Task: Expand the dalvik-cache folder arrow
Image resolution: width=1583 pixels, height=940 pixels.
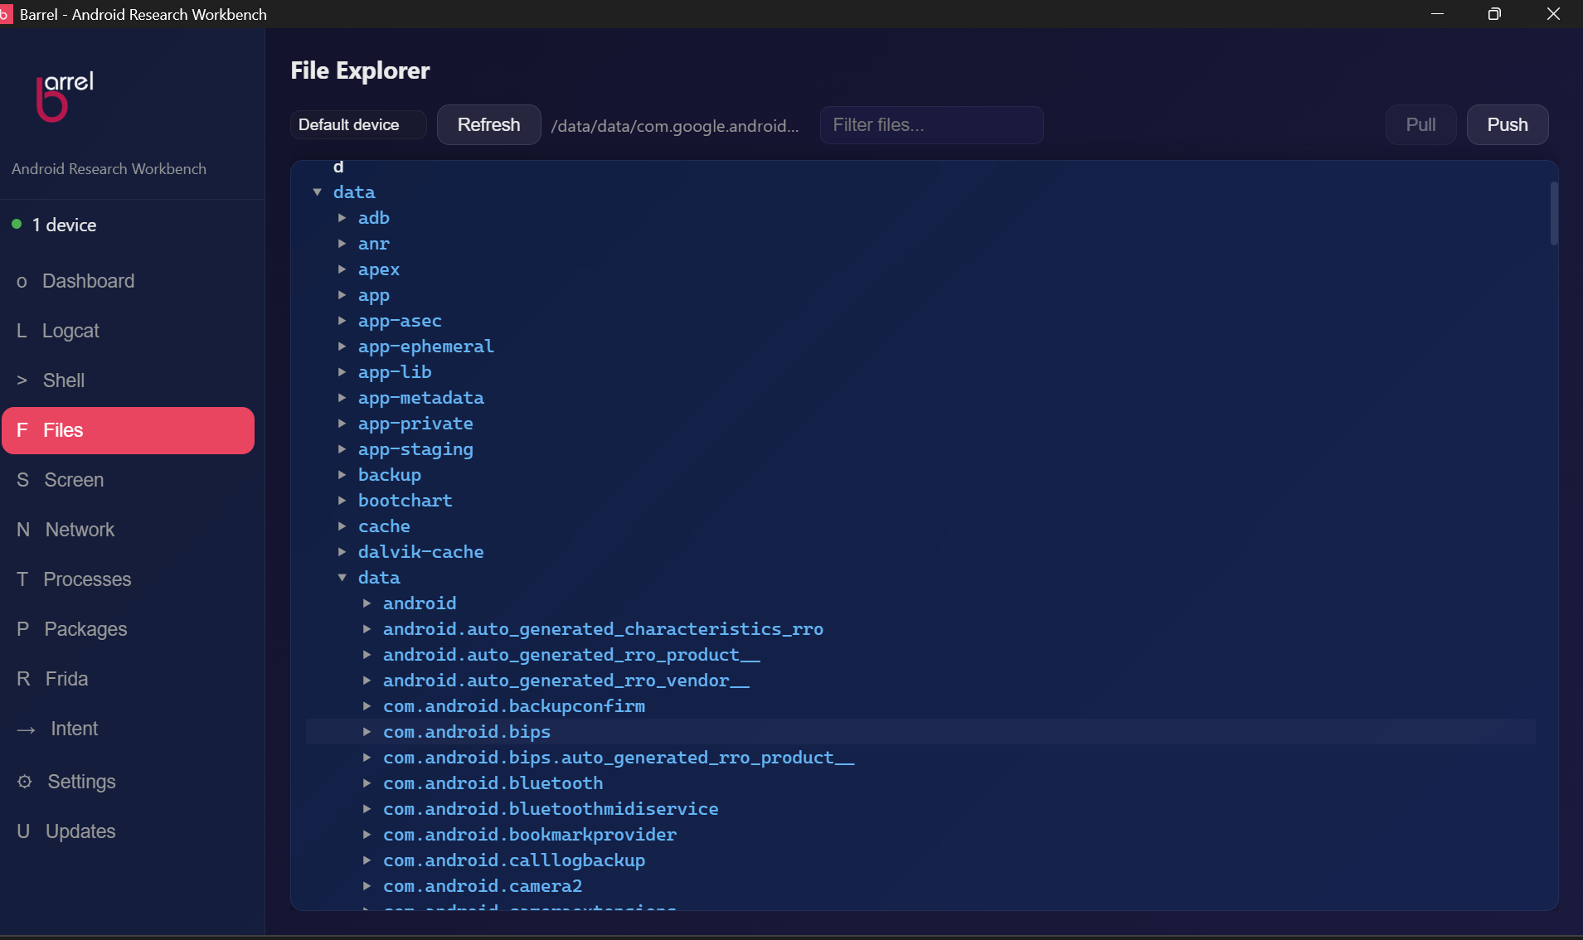Action: tap(342, 552)
